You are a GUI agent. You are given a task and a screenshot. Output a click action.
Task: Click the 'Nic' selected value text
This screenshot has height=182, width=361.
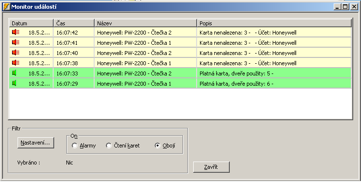[x=69, y=163]
